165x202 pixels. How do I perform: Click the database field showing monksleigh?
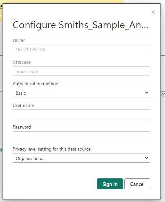81,71
